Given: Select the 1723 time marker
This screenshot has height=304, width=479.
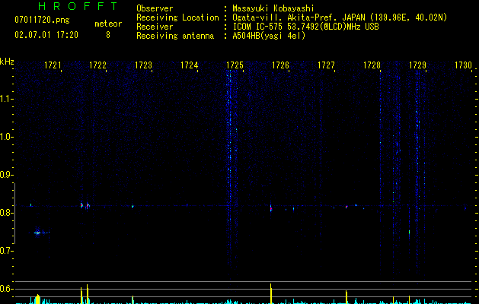Looking at the screenshot, I should tap(143, 65).
